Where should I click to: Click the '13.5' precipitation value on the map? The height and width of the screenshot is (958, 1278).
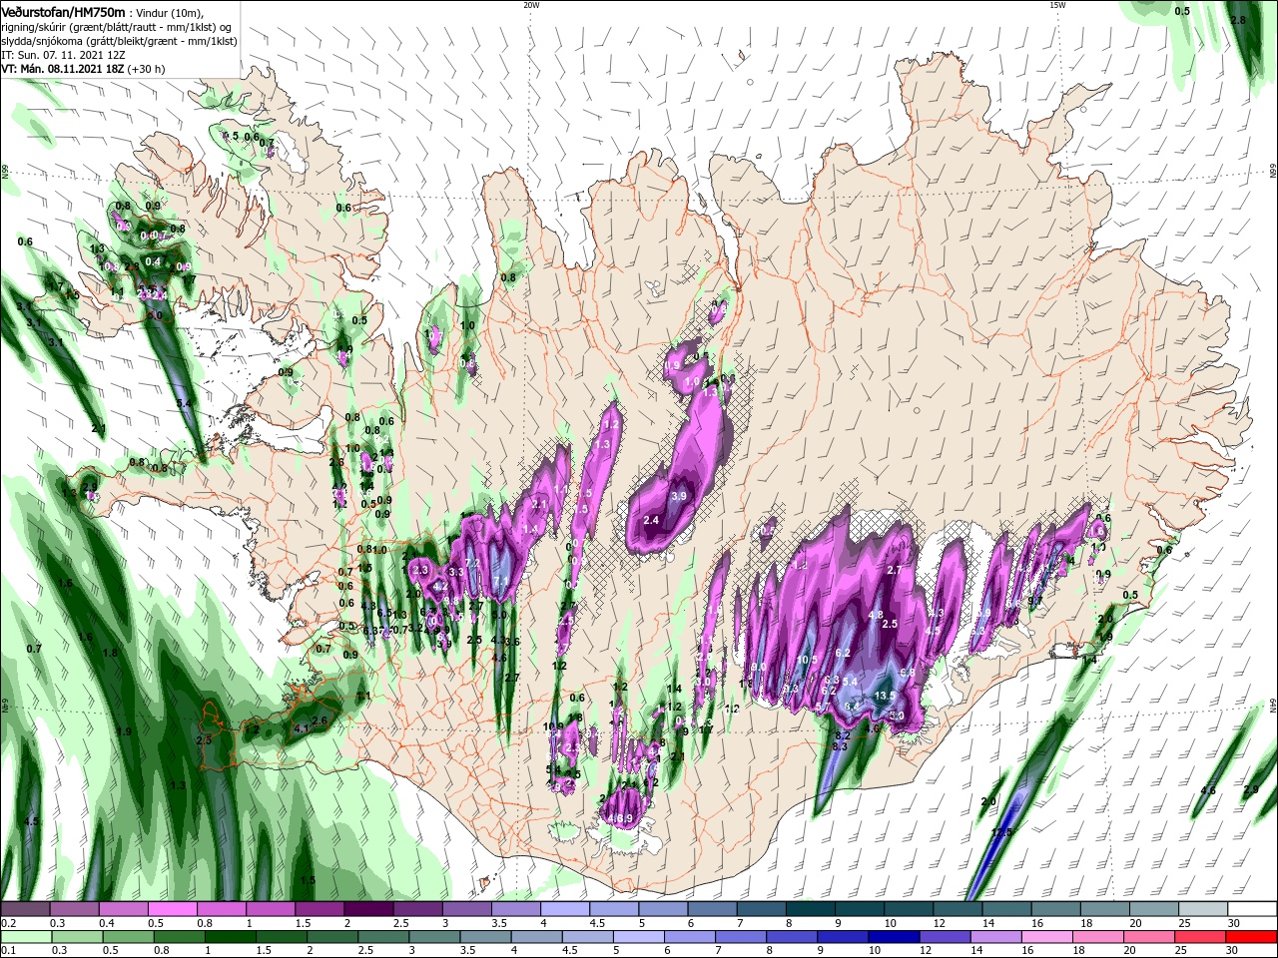885,696
